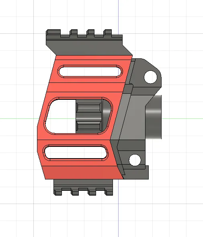Select the lower elongated slot cutout

coord(76,153)
